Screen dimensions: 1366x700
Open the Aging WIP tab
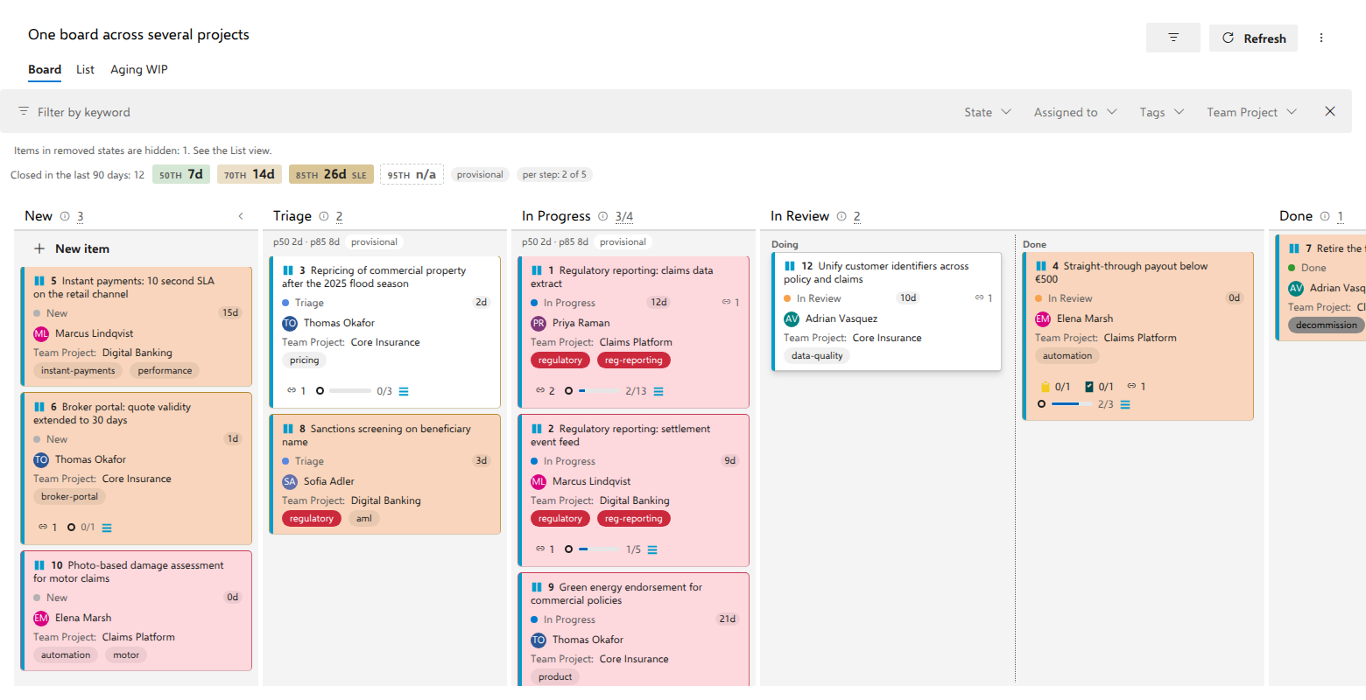[139, 70]
